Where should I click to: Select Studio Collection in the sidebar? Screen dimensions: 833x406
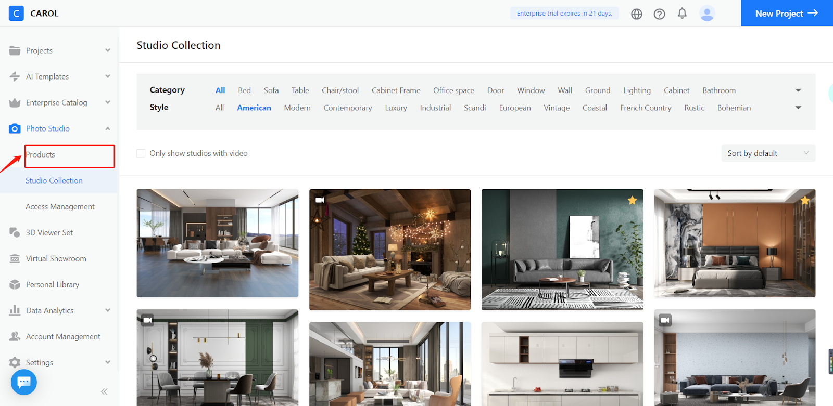54,180
